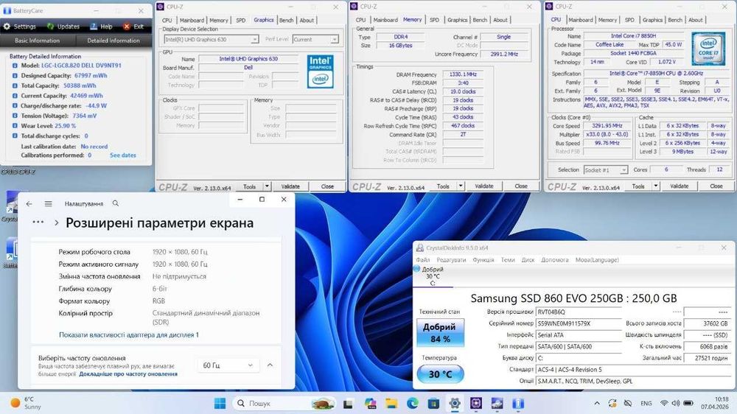Show hidden system tray icons

click(x=596, y=403)
